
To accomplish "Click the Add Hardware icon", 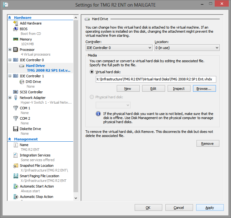I will (16, 23).
